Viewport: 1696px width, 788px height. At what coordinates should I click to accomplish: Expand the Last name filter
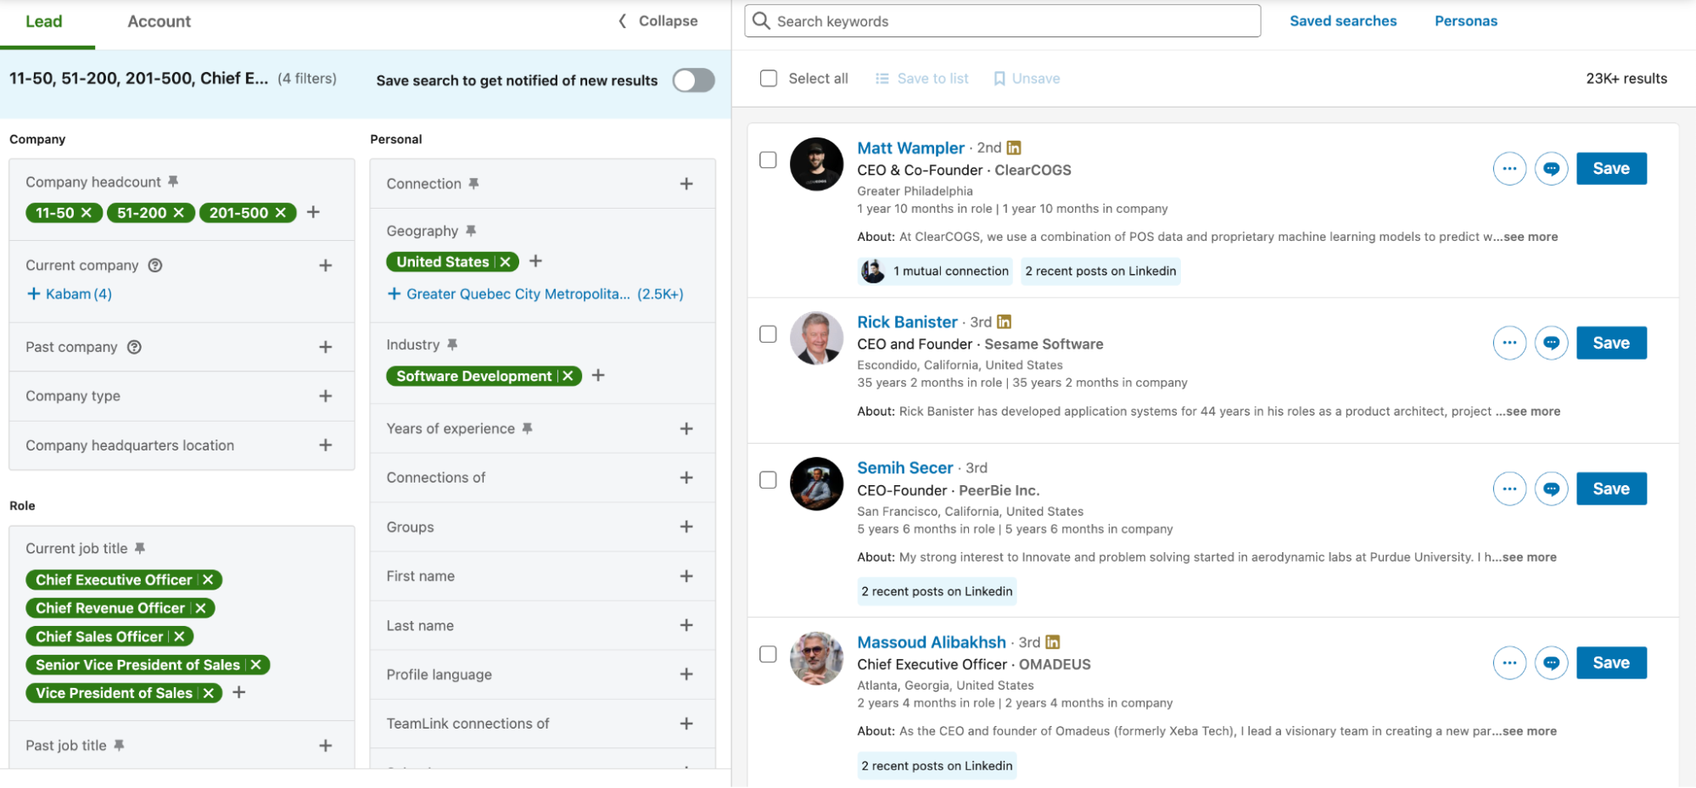click(686, 626)
